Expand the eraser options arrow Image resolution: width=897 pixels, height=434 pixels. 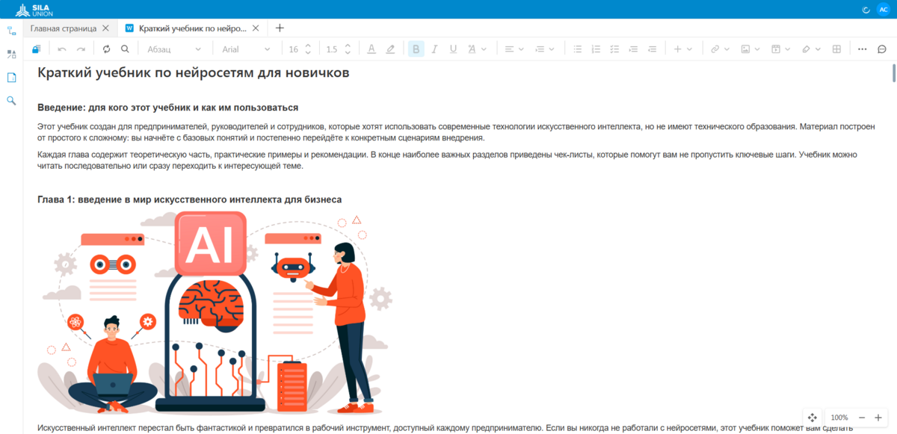tap(818, 49)
